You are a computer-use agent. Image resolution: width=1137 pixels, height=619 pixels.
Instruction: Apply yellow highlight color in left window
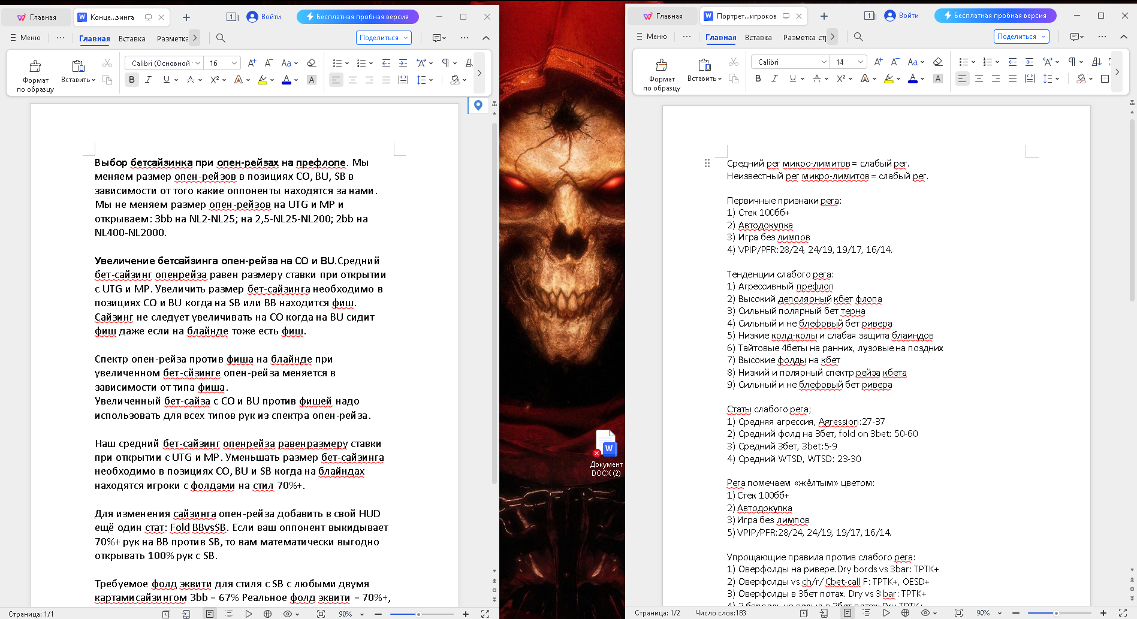tap(263, 80)
